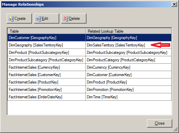
Task: Select the DimGeography [SalesTerritoryKey] relationship row
Action: pos(89,45)
